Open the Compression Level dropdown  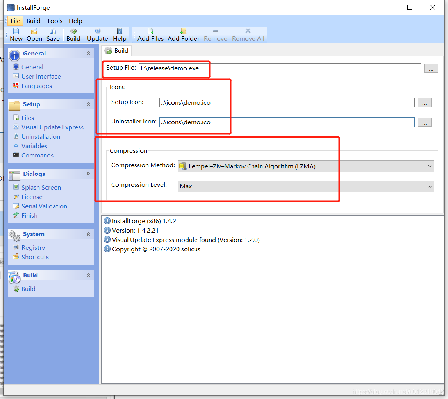point(306,186)
